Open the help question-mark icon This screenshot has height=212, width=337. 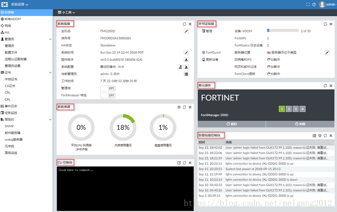pos(314,5)
